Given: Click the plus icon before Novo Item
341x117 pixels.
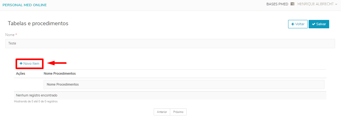Looking at the screenshot, I should (21, 63).
